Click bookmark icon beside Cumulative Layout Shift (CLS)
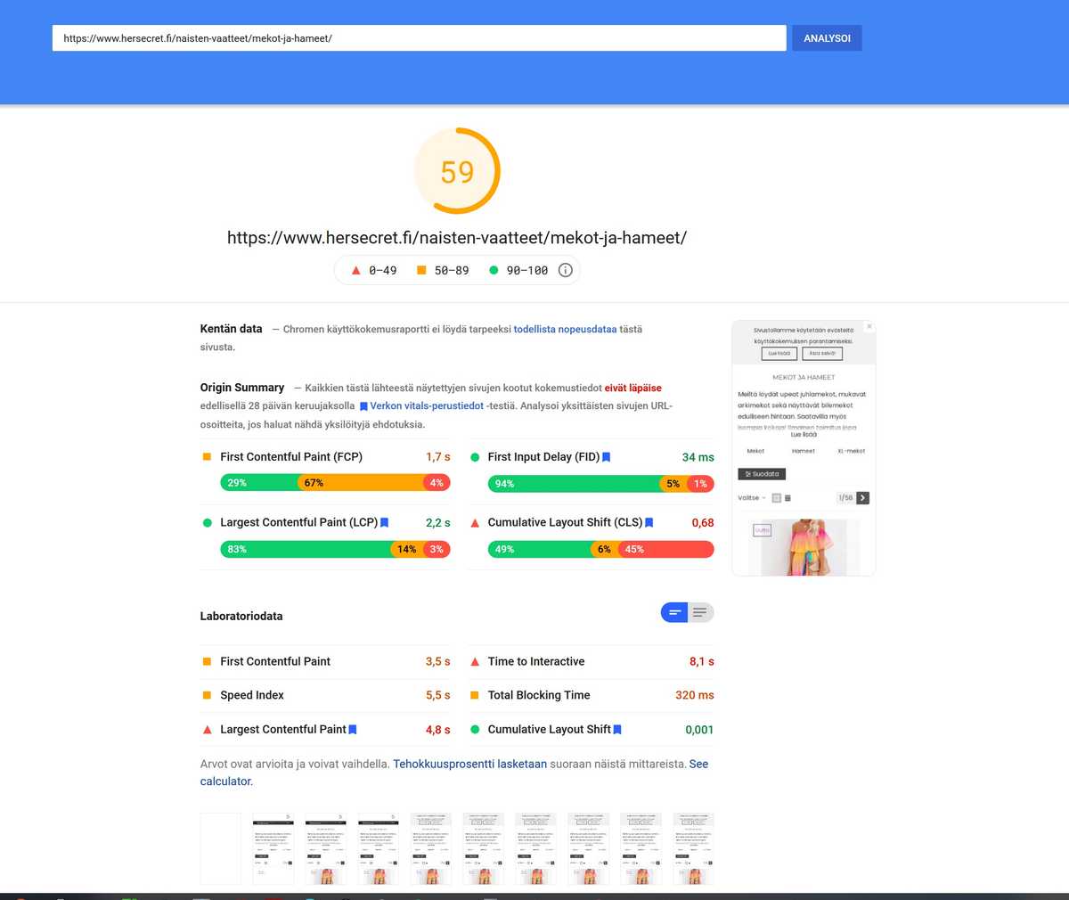This screenshot has height=900, width=1069. click(649, 523)
